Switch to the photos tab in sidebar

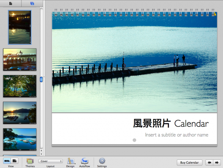click(x=32, y=3)
